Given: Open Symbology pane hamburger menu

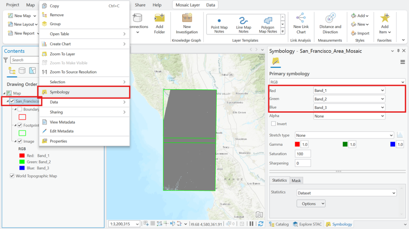Looking at the screenshot, I should point(403,62).
